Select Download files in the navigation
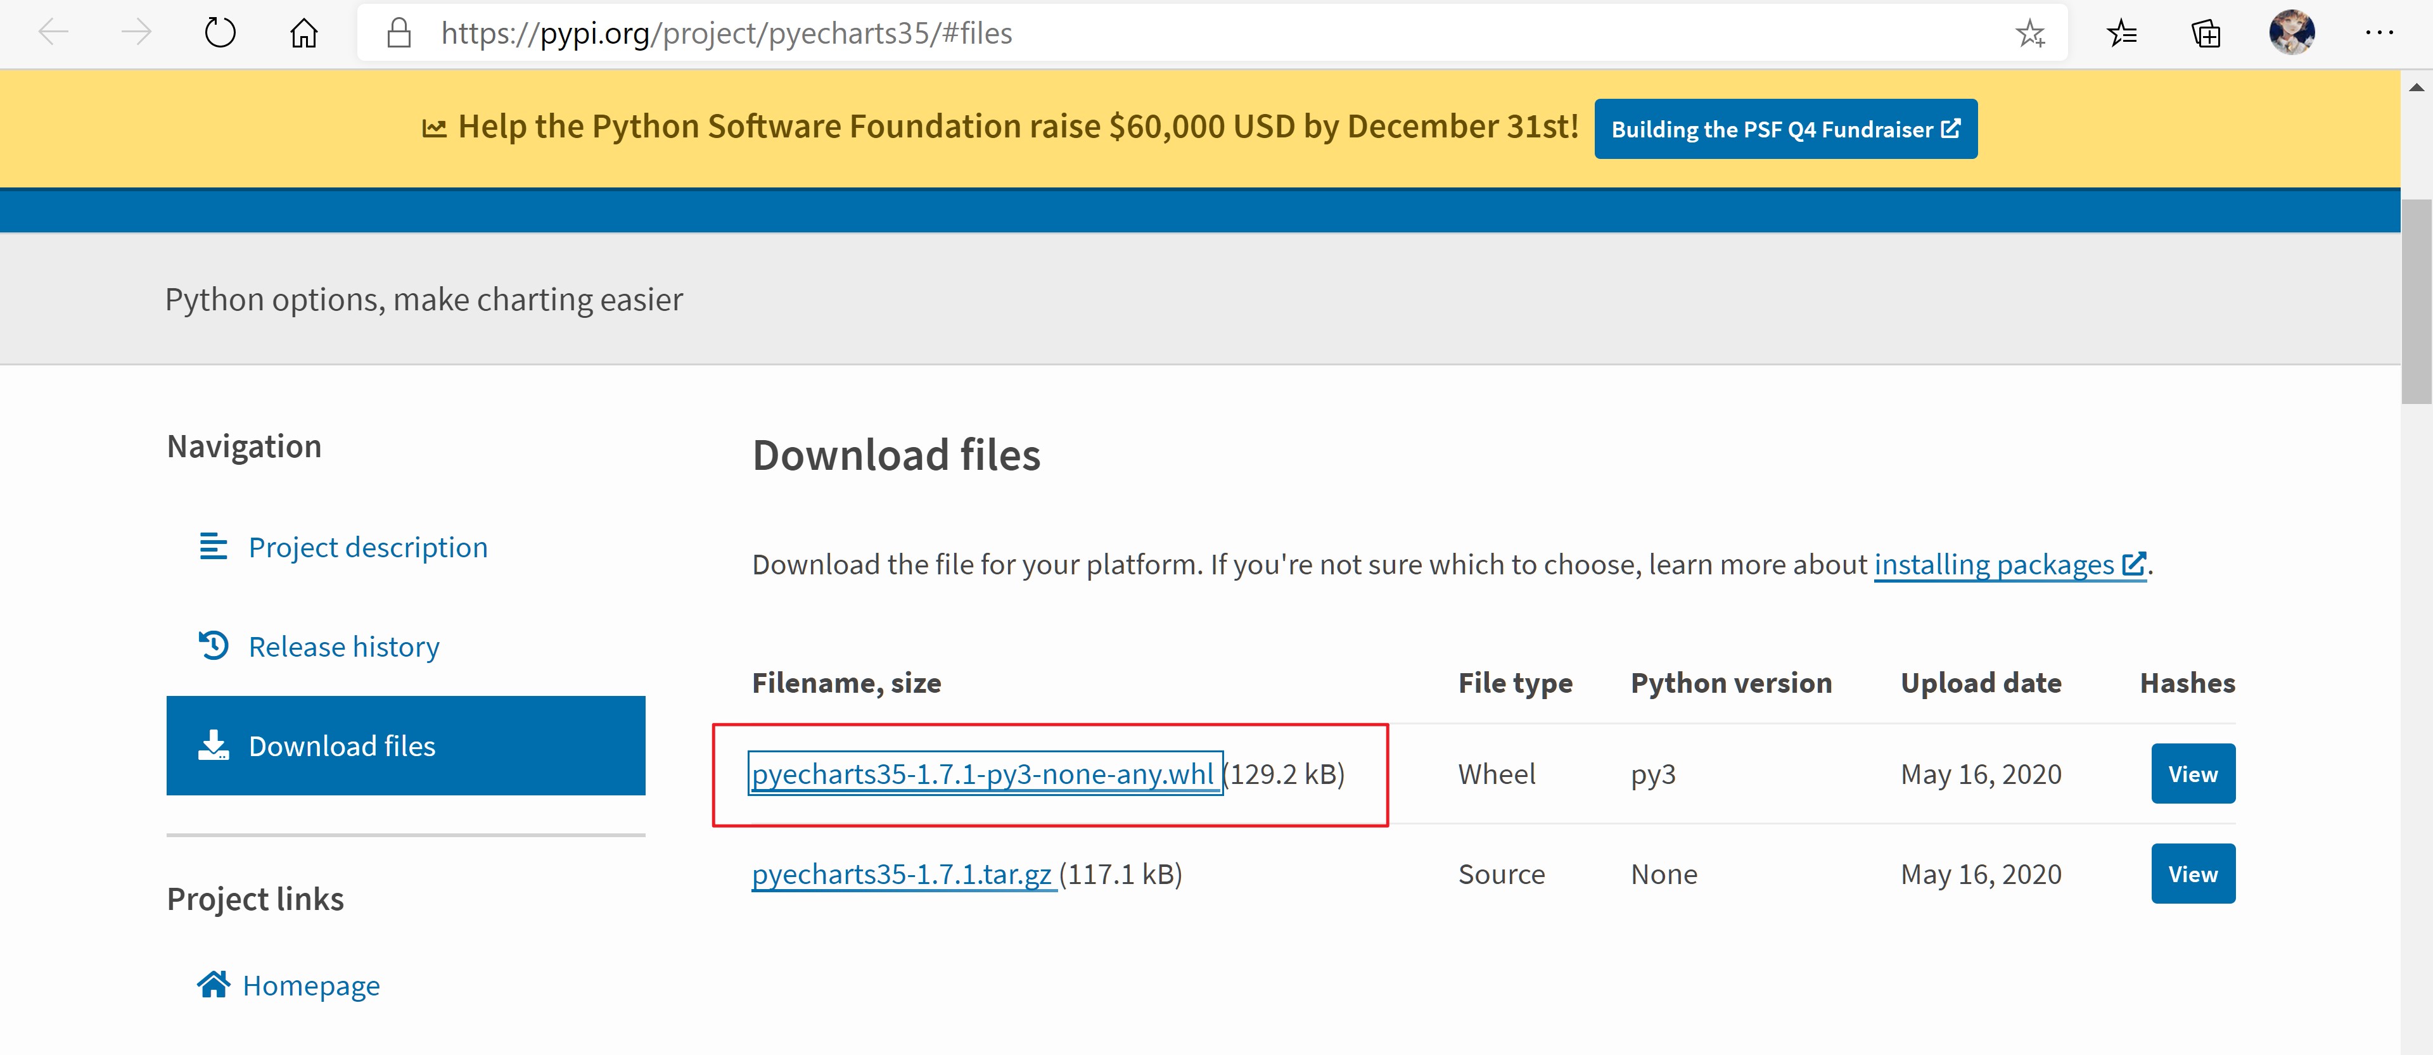2433x1055 pixels. [x=341, y=745]
